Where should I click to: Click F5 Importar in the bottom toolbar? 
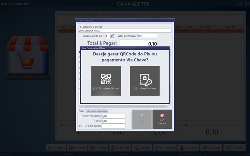56,147
